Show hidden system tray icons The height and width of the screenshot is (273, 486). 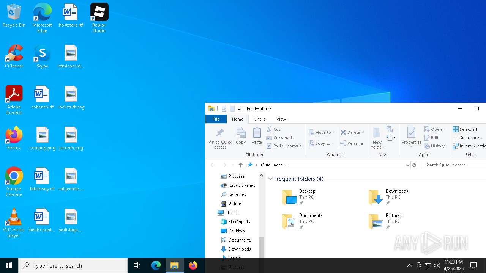tap(409, 265)
